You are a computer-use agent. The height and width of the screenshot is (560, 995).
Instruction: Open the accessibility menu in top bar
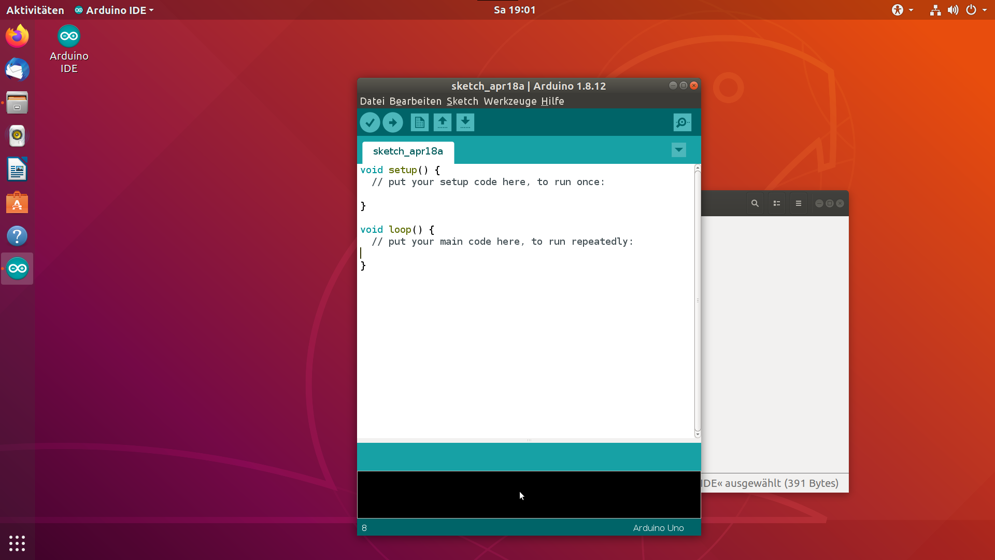click(x=902, y=10)
